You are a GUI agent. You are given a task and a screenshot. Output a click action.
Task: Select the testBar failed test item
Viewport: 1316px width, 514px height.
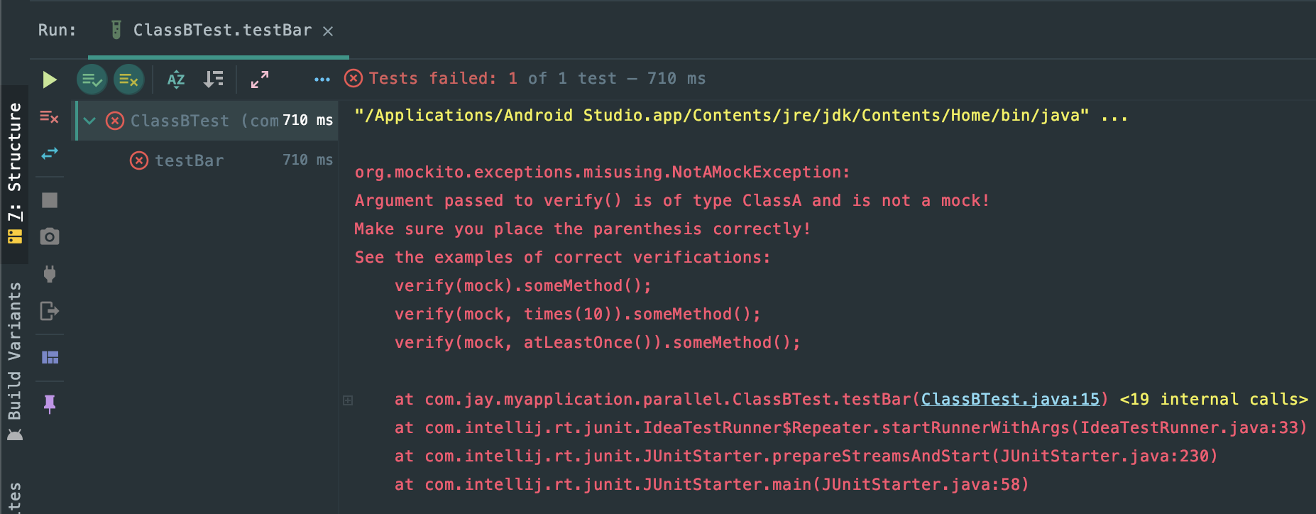189,161
